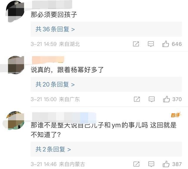The width and height of the screenshot is (188, 169).
Task: Reply to the 那必须要回孩子 comment
Action: pyautogui.click(x=151, y=44)
